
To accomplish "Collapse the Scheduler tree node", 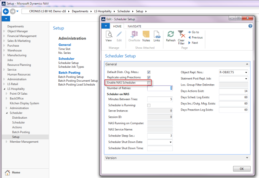I will click(7, 113).
